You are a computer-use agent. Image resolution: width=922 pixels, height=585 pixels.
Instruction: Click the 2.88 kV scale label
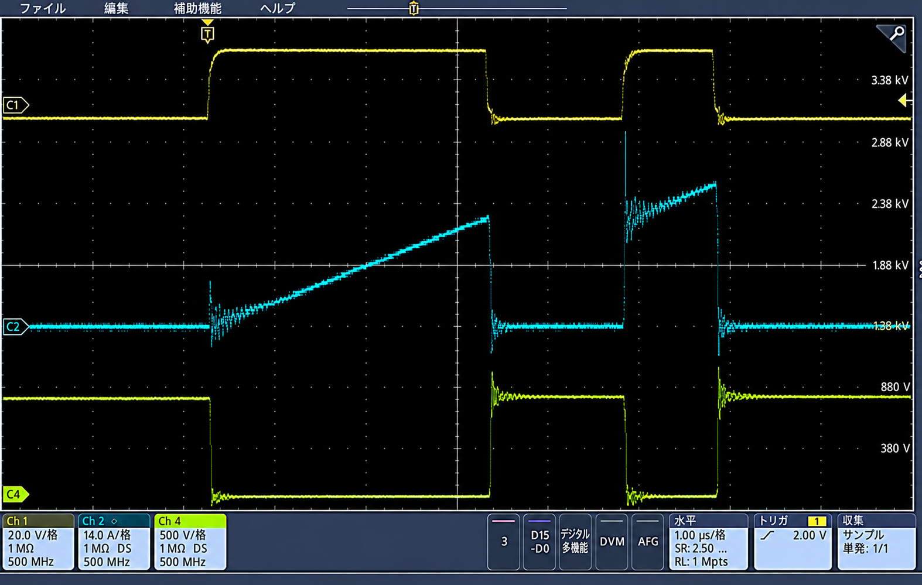[x=889, y=142]
